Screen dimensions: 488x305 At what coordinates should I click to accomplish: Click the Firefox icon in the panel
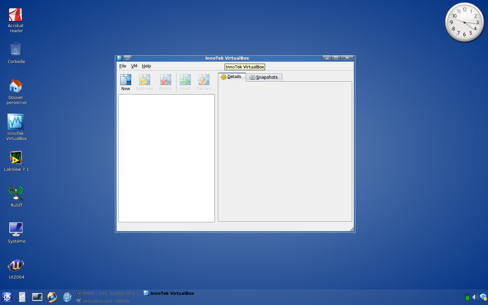[x=52, y=297]
